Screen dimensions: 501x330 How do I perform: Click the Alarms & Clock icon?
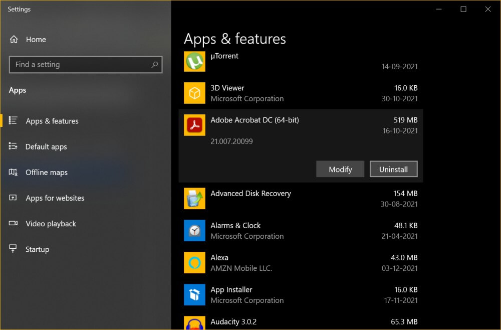[x=194, y=231]
